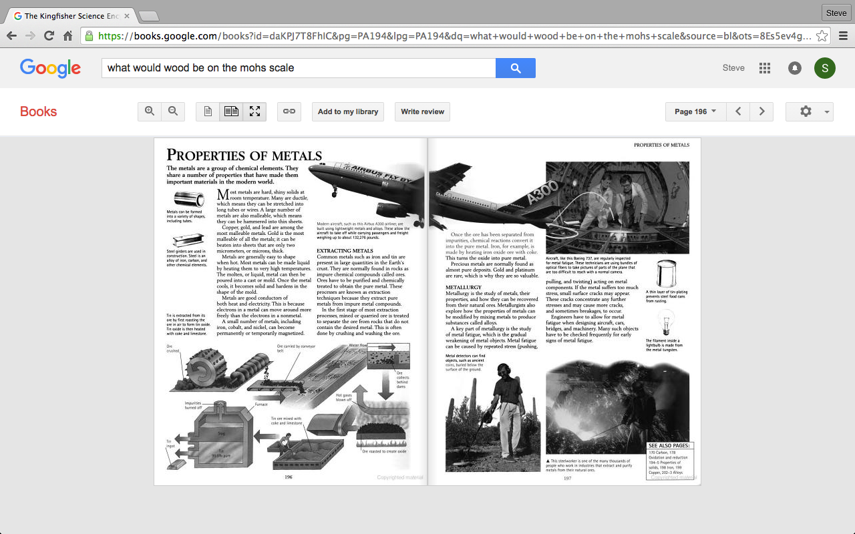Open the Google apps grid
855x534 pixels.
pos(765,67)
